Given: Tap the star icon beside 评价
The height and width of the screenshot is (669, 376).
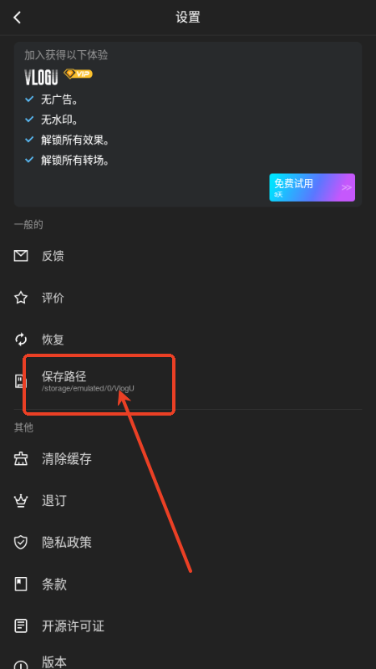Looking at the screenshot, I should (21, 298).
